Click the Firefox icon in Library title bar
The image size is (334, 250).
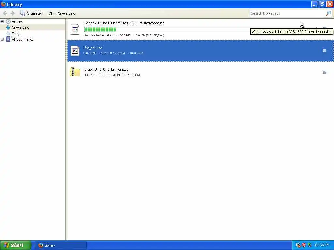[x=3, y=4]
